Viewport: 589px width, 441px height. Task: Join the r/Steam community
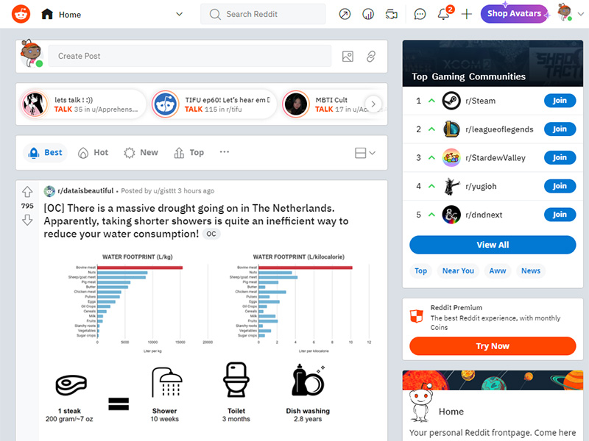tap(559, 101)
